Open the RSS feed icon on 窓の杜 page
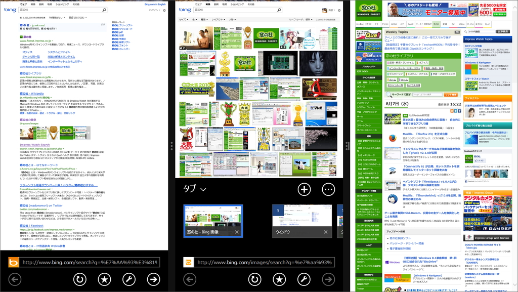 tap(452, 111)
